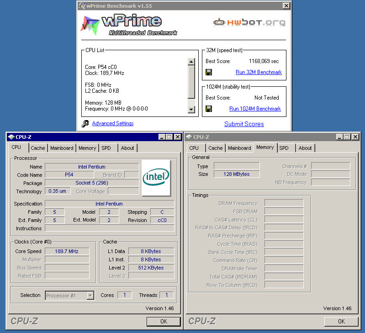This screenshot has height=333, width=365.
Task: Click the CPU List scroll up arrow
Action: 191,62
